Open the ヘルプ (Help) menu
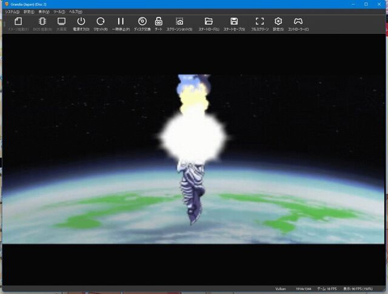This screenshot has height=294, width=388. [x=75, y=12]
